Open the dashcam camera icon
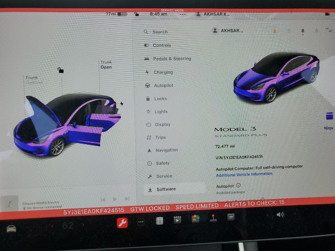Viewport: 335px width, 251px height. 327,14
